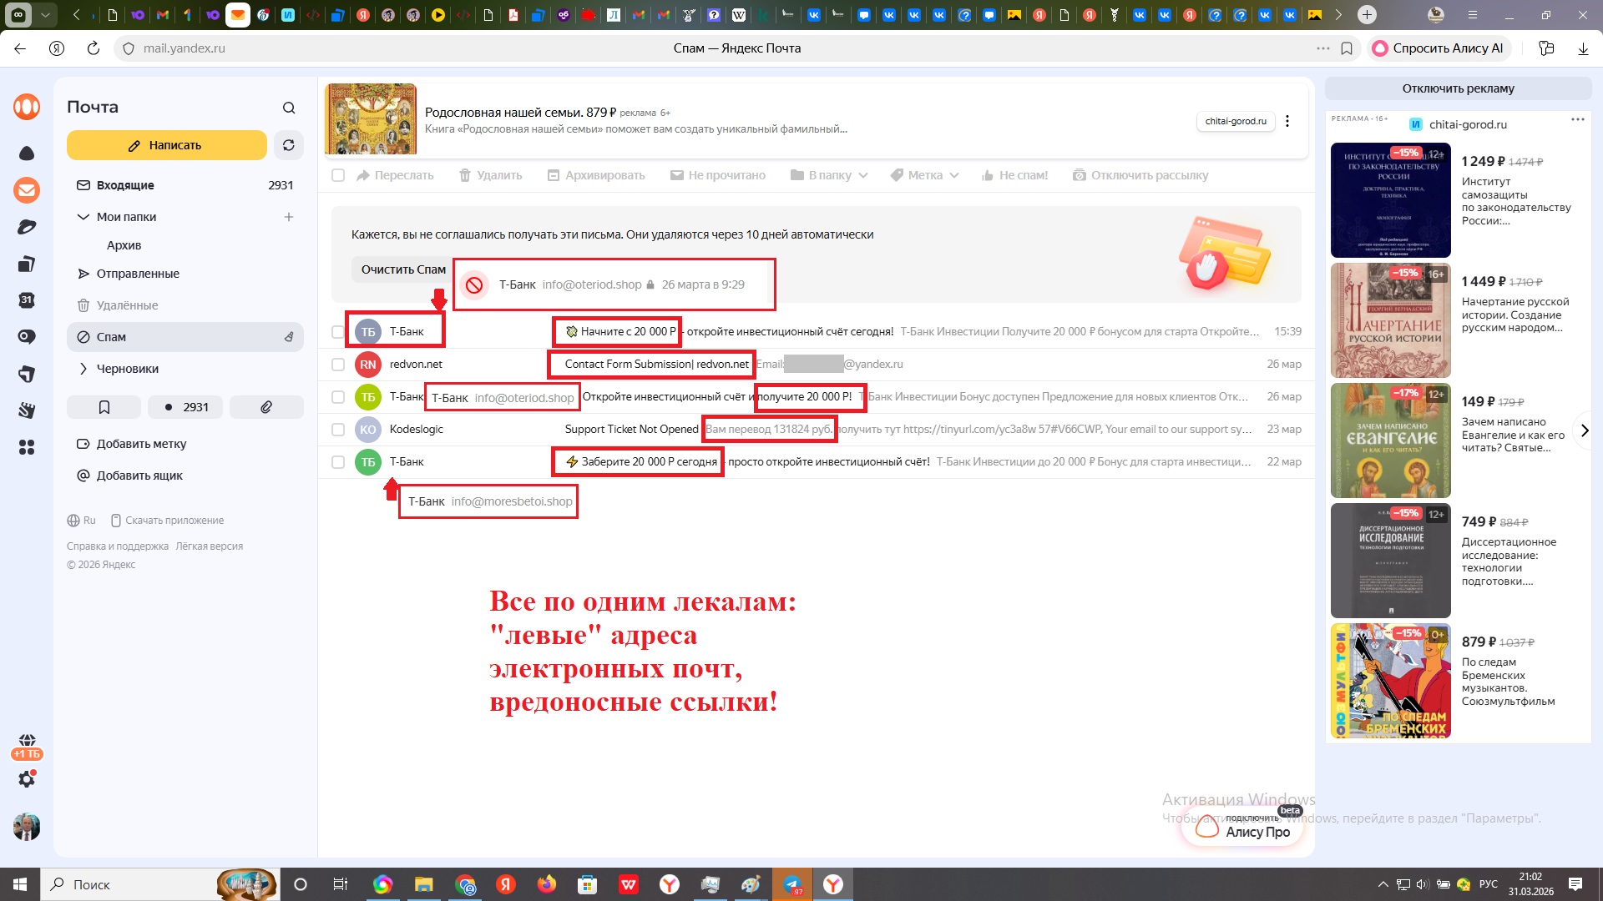
Task: Refresh mailbox with circular arrows icon
Action: point(288,145)
